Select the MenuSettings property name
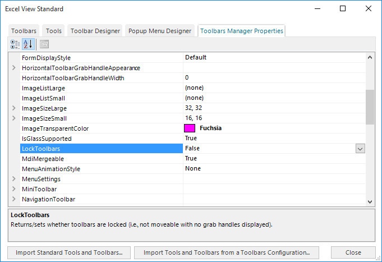The width and height of the screenshot is (382, 262). (x=41, y=179)
